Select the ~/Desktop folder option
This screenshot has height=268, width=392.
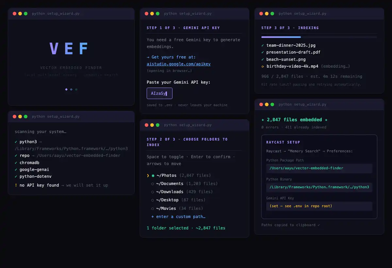click(x=153, y=200)
